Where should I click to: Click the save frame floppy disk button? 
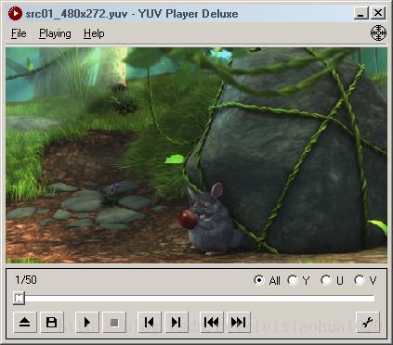click(52, 323)
